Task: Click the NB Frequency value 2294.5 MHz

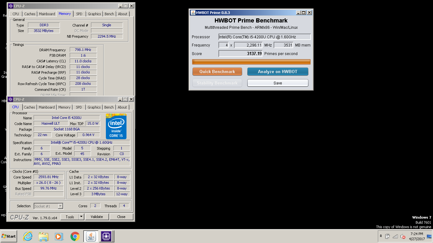Action: click(107, 36)
